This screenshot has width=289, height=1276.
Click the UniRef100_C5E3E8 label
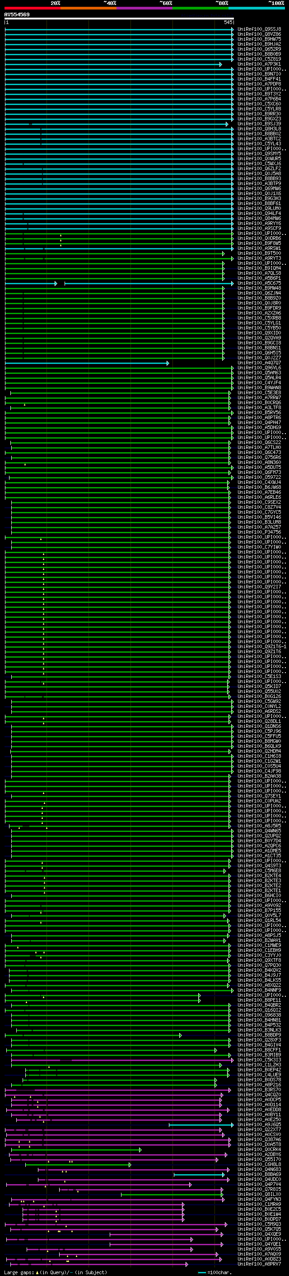(259, 393)
